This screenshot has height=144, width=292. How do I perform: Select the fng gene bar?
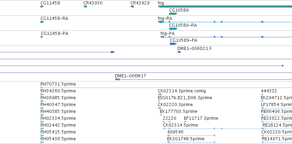pyautogui.click(x=225, y=6)
